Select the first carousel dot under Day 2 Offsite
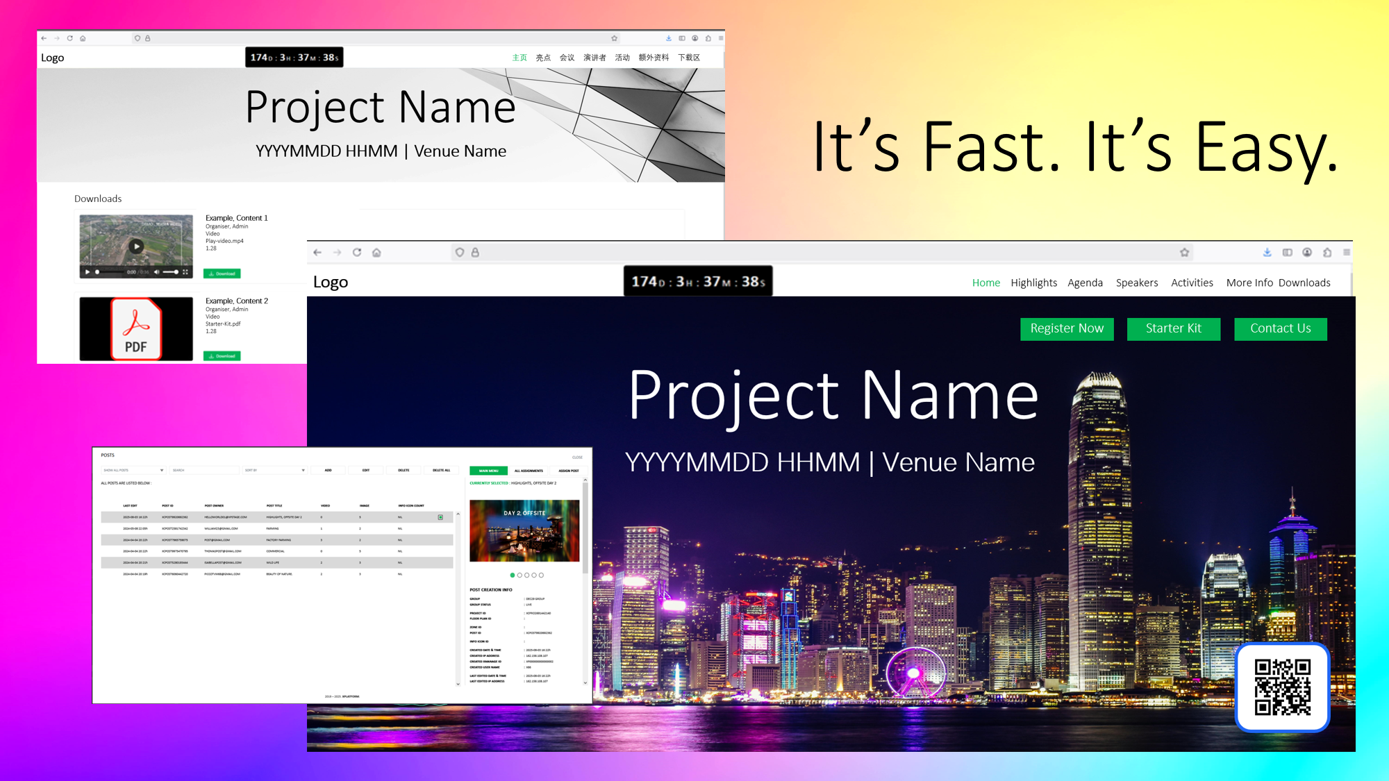Screen dimensions: 1389x781 click(x=513, y=575)
